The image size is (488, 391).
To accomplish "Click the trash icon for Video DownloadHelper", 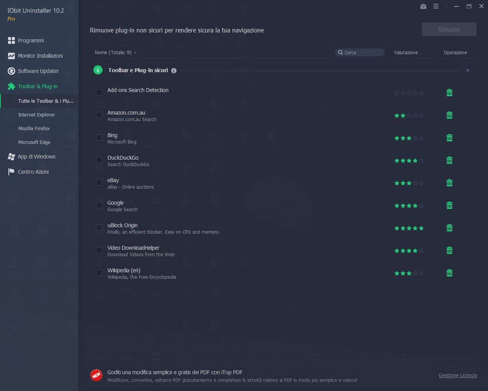I will click(449, 250).
